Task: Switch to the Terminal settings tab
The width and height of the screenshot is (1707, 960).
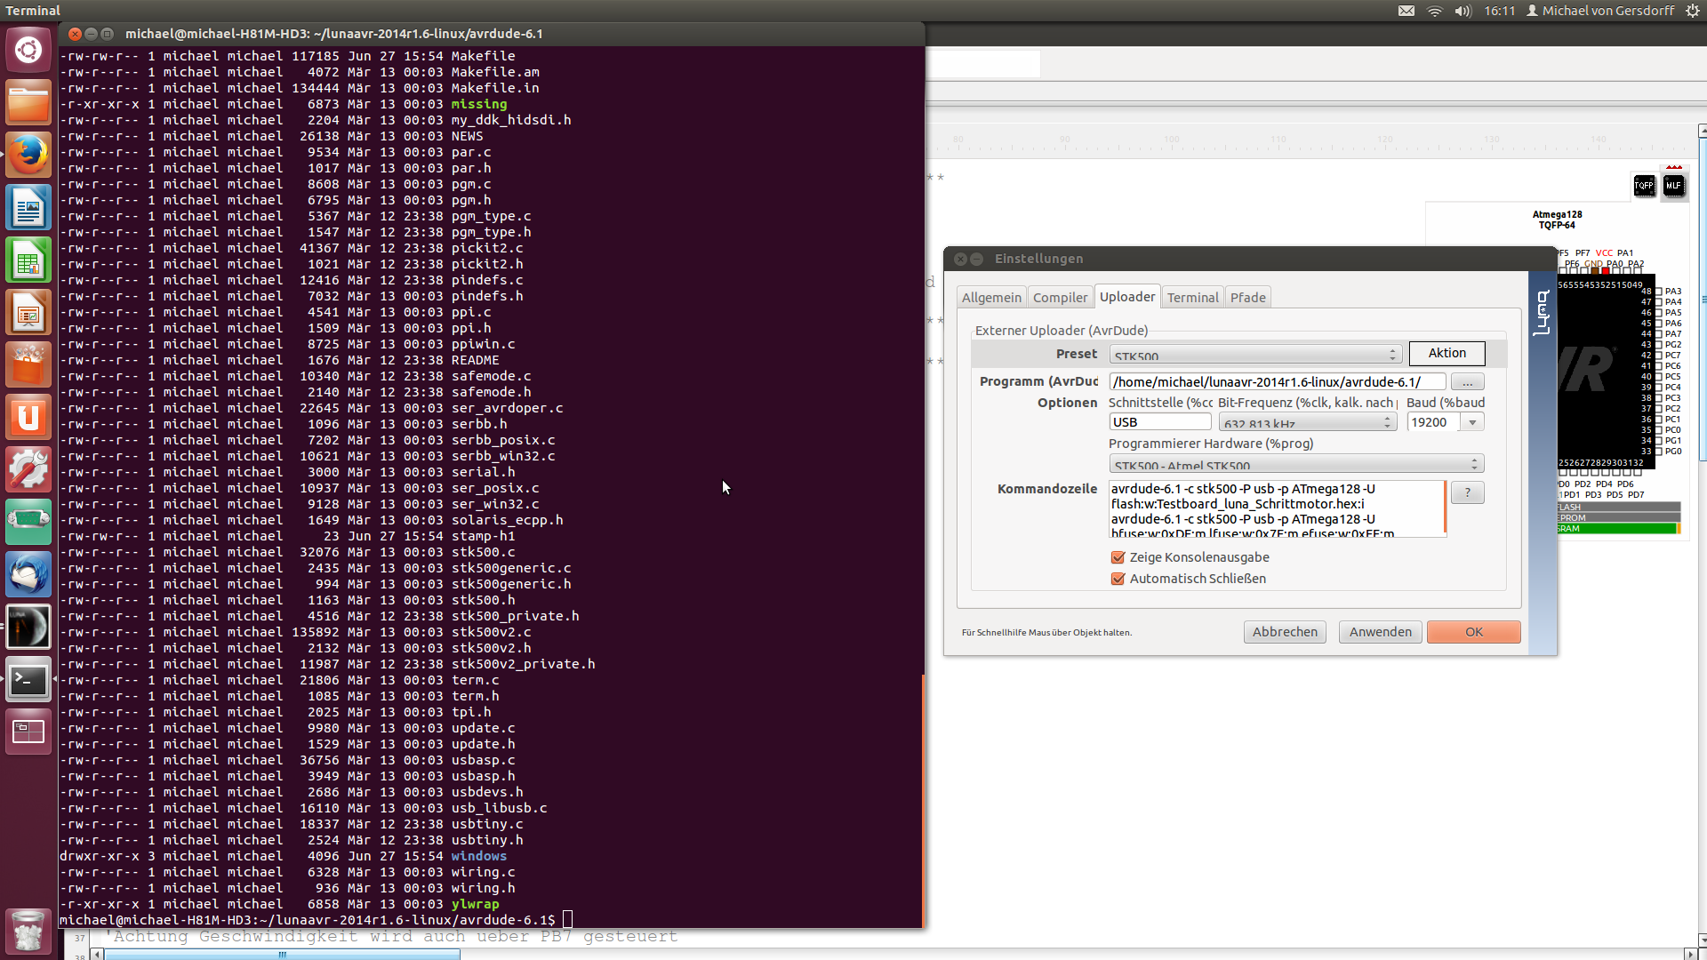Action: (1192, 298)
